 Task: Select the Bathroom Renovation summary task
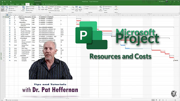[x=25, y=17]
